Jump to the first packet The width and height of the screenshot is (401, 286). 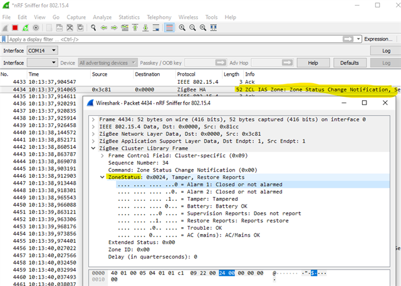(x=135, y=28)
